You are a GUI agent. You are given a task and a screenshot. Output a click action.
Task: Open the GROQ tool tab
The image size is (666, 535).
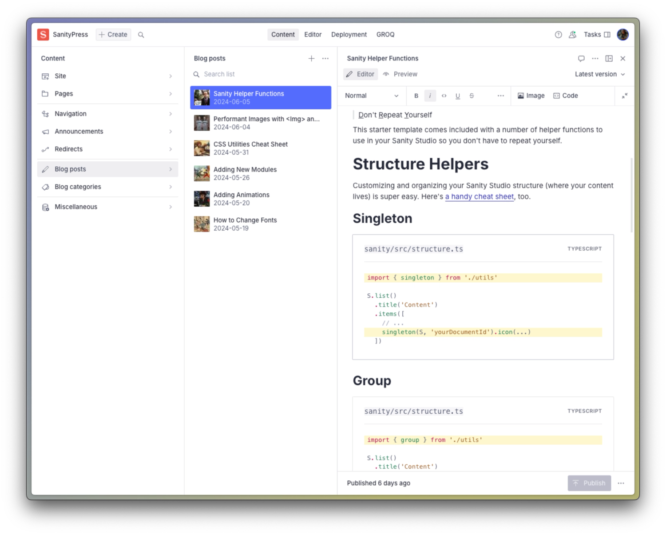(385, 35)
